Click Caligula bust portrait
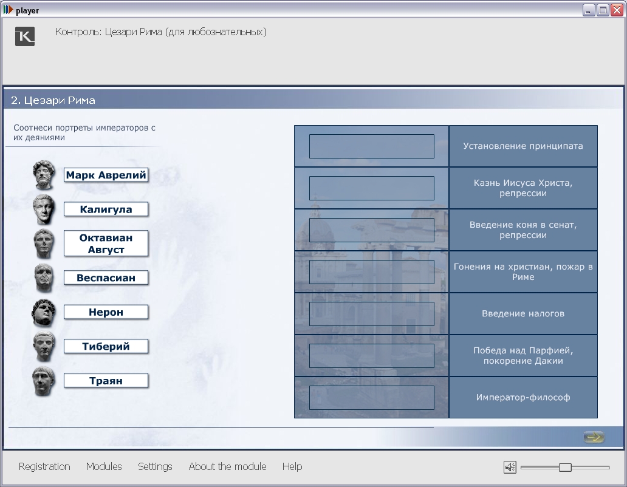The image size is (627, 487). pos(44,209)
